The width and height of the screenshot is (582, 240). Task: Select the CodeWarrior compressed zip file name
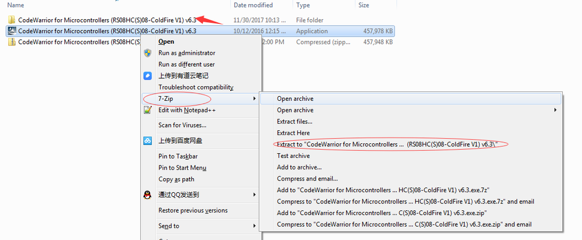(x=79, y=42)
